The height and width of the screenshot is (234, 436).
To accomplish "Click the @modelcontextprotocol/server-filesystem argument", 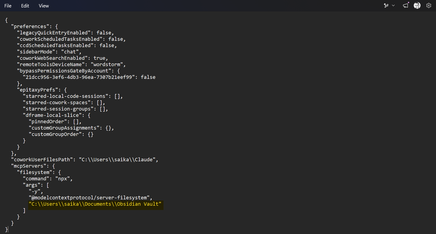I will [89, 198].
